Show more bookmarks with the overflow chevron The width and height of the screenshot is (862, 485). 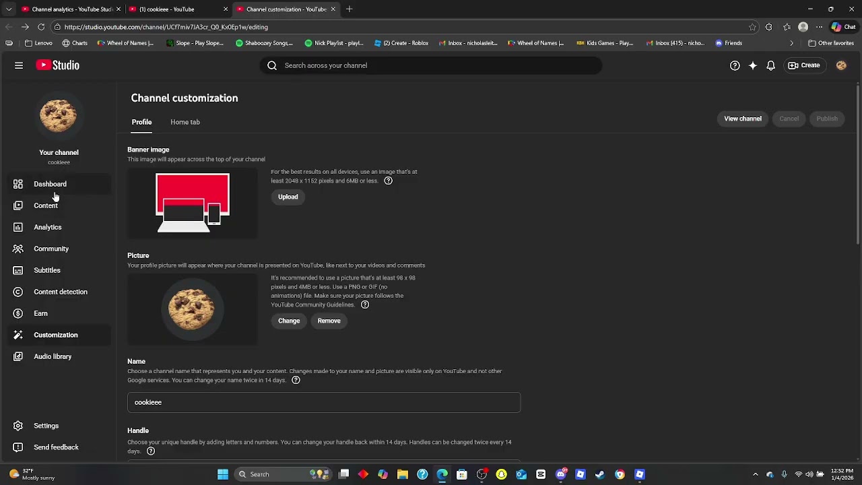[x=791, y=43]
